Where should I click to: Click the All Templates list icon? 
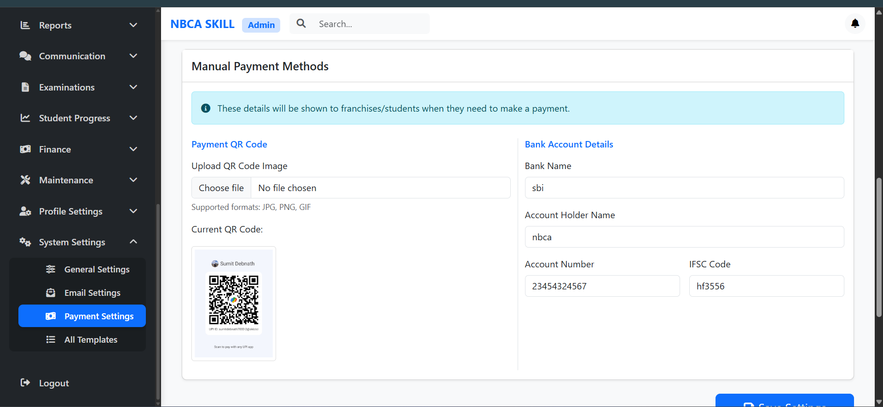(x=51, y=339)
